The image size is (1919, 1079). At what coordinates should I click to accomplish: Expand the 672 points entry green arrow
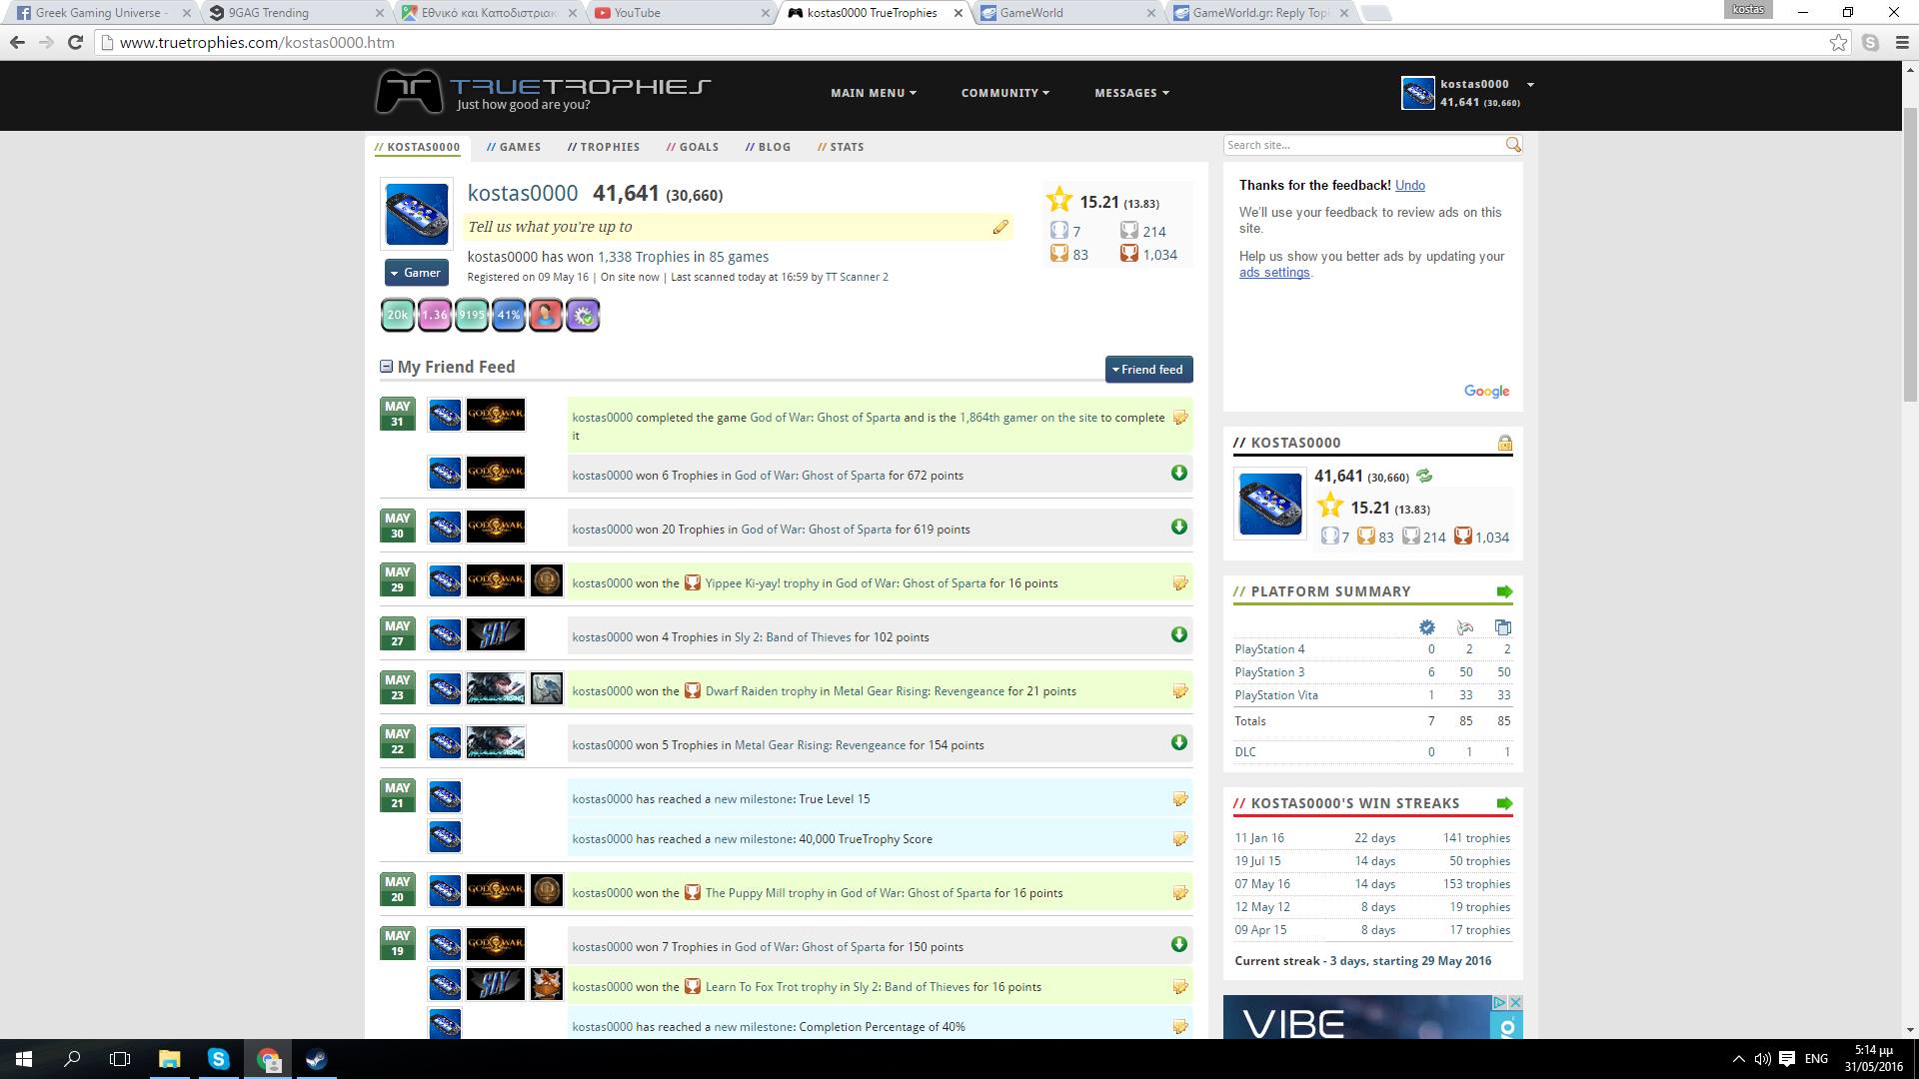pos(1179,474)
